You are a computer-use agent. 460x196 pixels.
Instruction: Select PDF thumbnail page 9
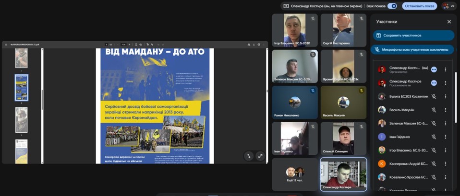(22, 120)
